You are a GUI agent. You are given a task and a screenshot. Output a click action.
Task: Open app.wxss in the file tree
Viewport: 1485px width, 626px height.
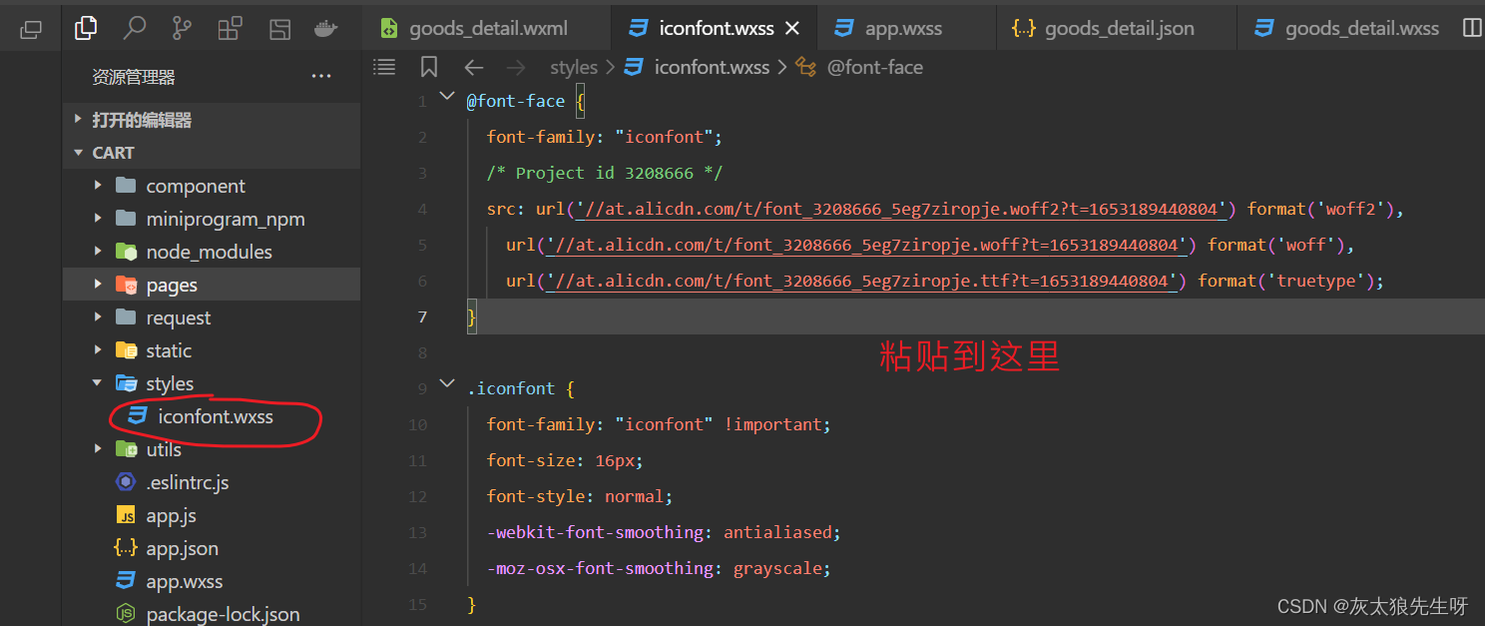(x=212, y=581)
